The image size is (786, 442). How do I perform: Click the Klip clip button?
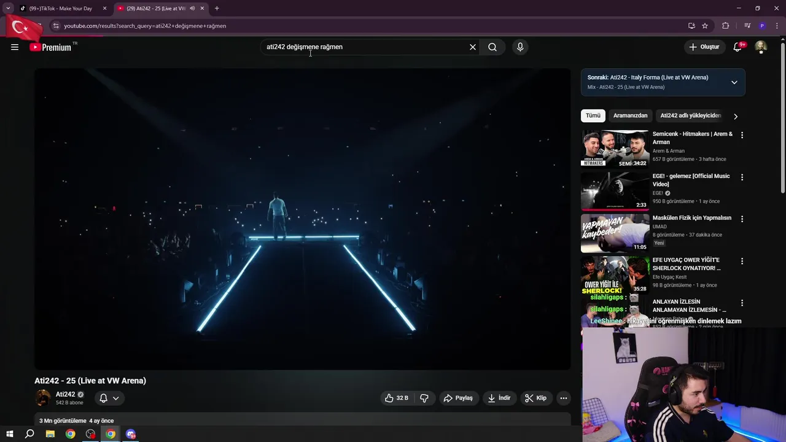tap(535, 398)
